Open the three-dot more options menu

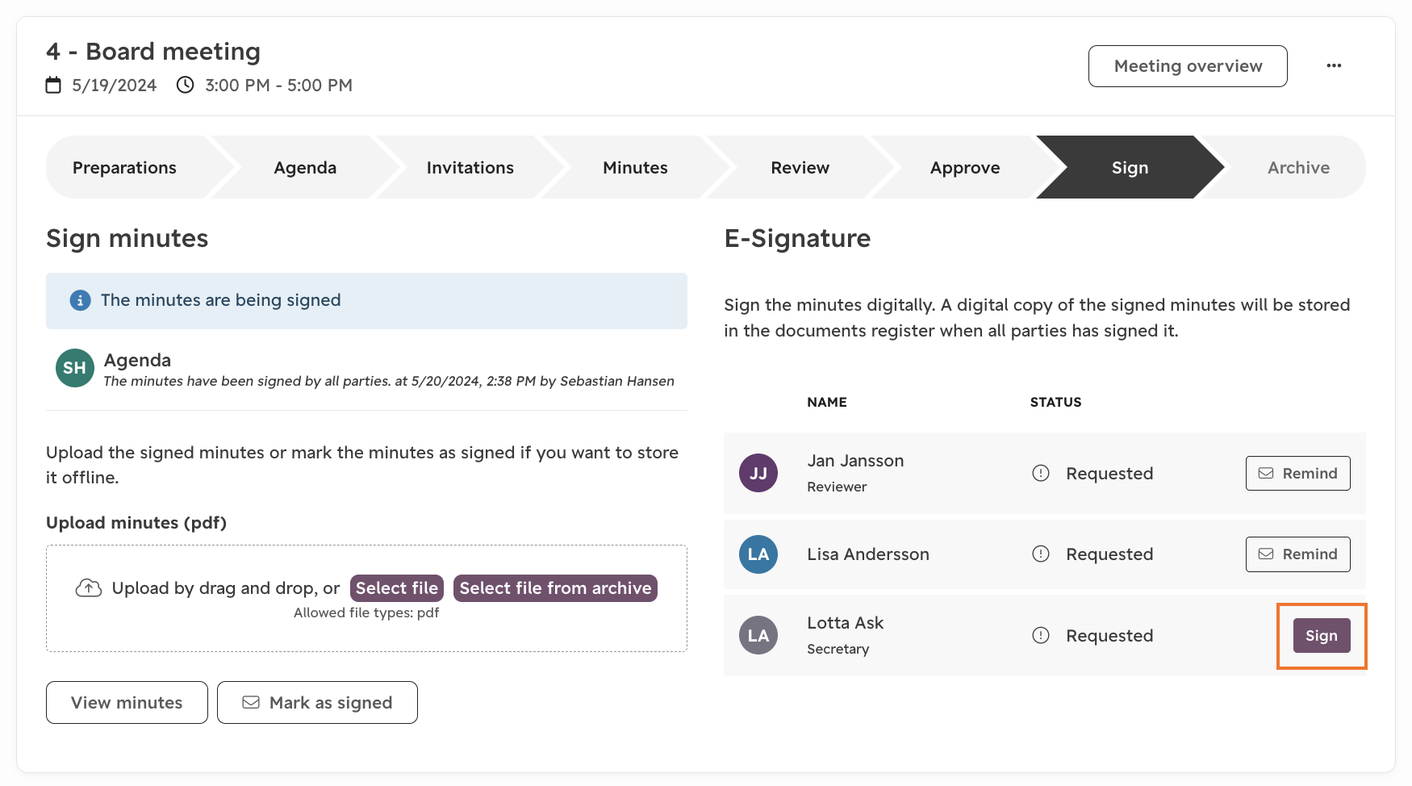[x=1334, y=66]
